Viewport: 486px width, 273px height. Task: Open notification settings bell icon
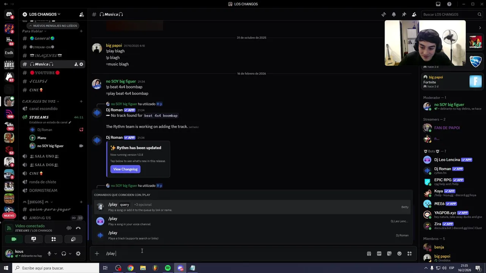pos(394,14)
